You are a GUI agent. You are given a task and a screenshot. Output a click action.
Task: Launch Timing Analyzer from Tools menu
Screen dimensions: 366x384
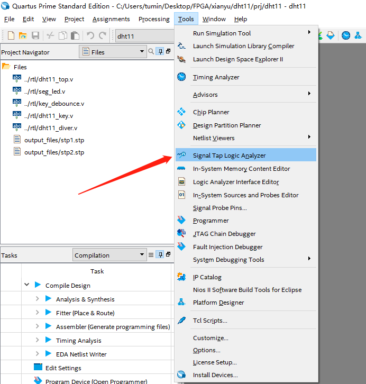coord(246,77)
